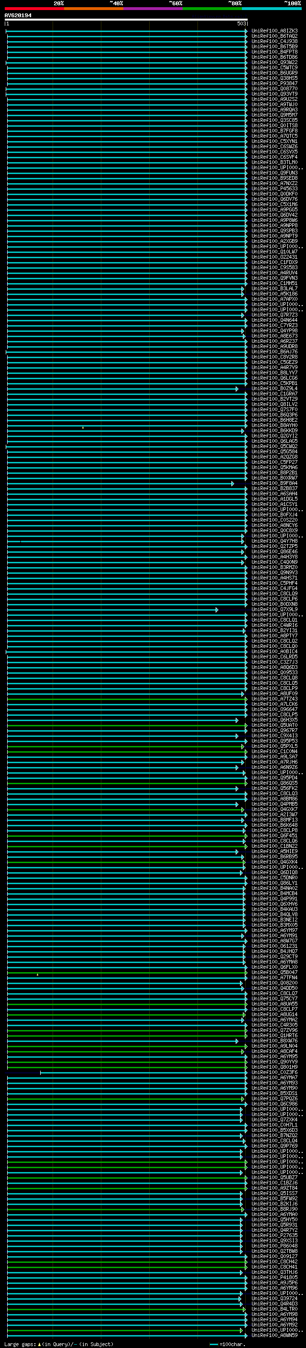Click the alignment bar for UniRef100_Q7X9L9
The width and height of the screenshot is (306, 1348).
[112, 610]
